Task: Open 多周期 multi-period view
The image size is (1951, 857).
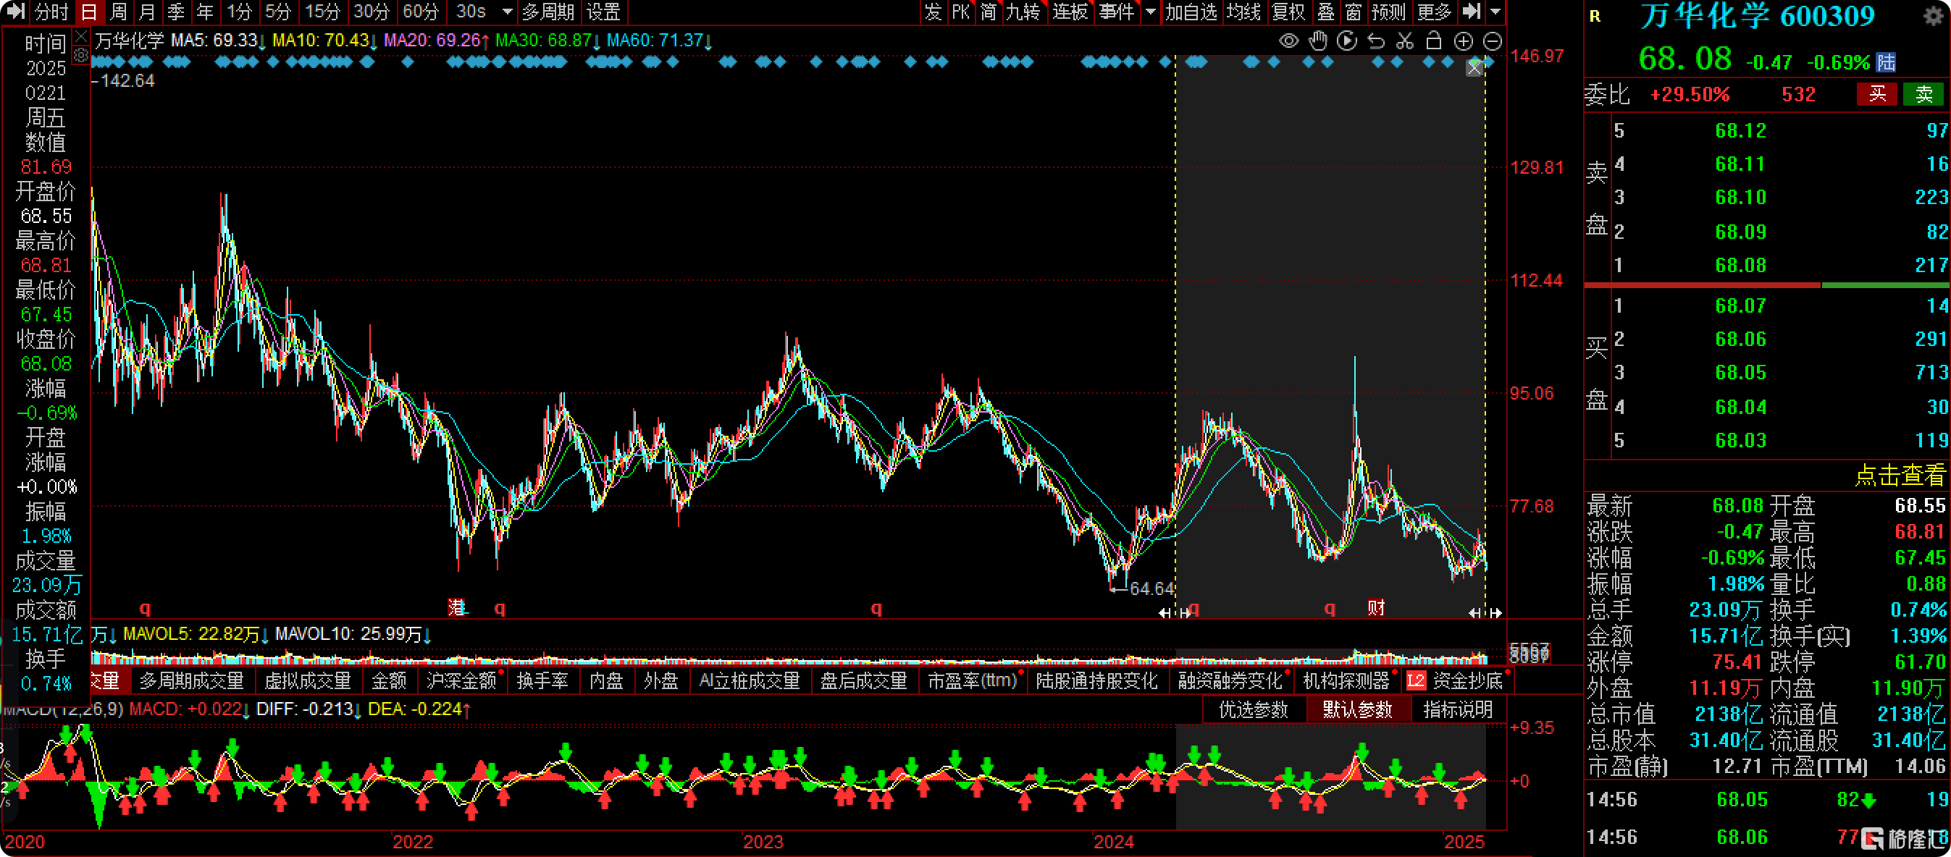Action: (548, 12)
